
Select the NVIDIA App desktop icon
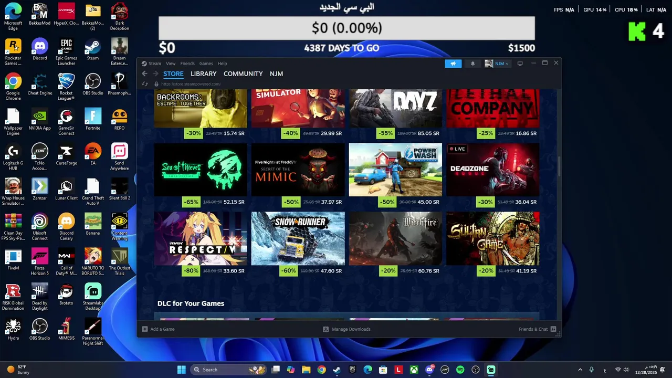click(x=40, y=119)
